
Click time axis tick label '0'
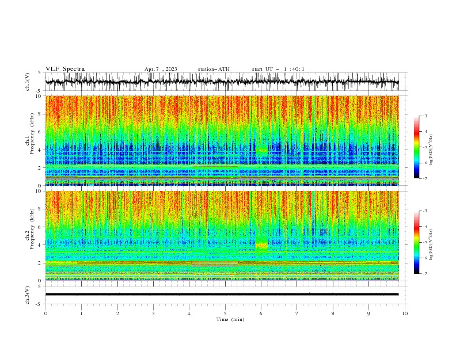(45, 313)
